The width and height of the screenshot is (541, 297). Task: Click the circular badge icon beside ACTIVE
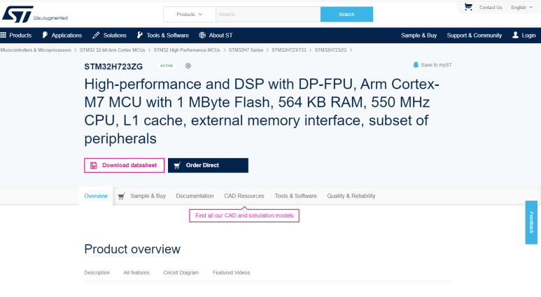188,66
